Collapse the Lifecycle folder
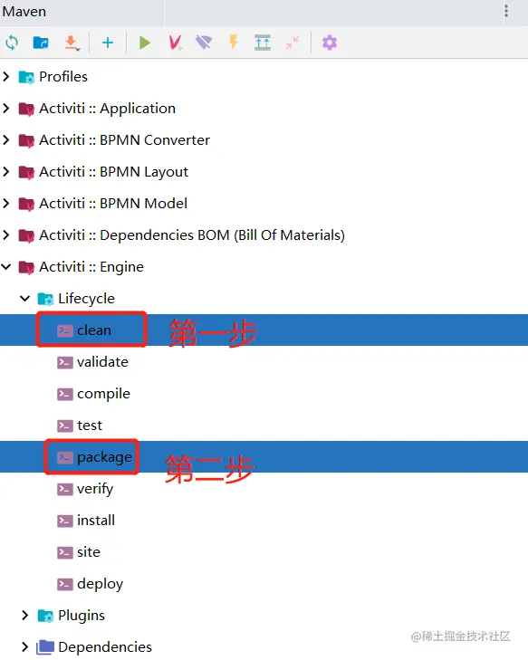The image size is (528, 660). (24, 299)
